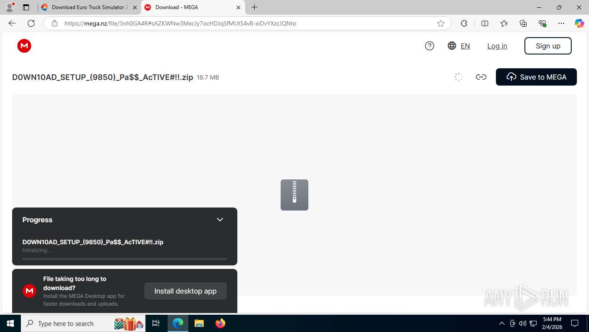Click the MEGA icon in the desktop app prompt

click(x=29, y=291)
